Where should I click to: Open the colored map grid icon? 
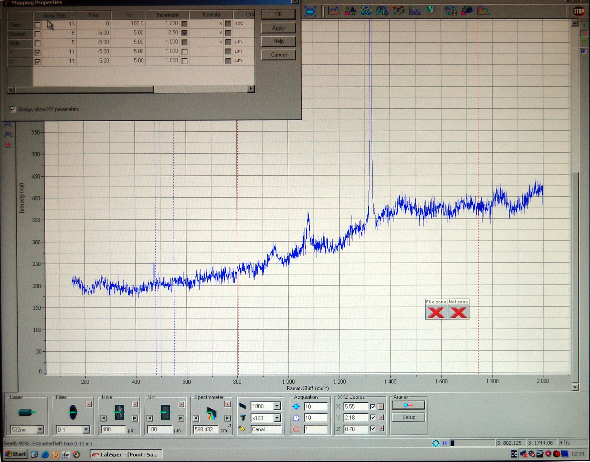430,10
